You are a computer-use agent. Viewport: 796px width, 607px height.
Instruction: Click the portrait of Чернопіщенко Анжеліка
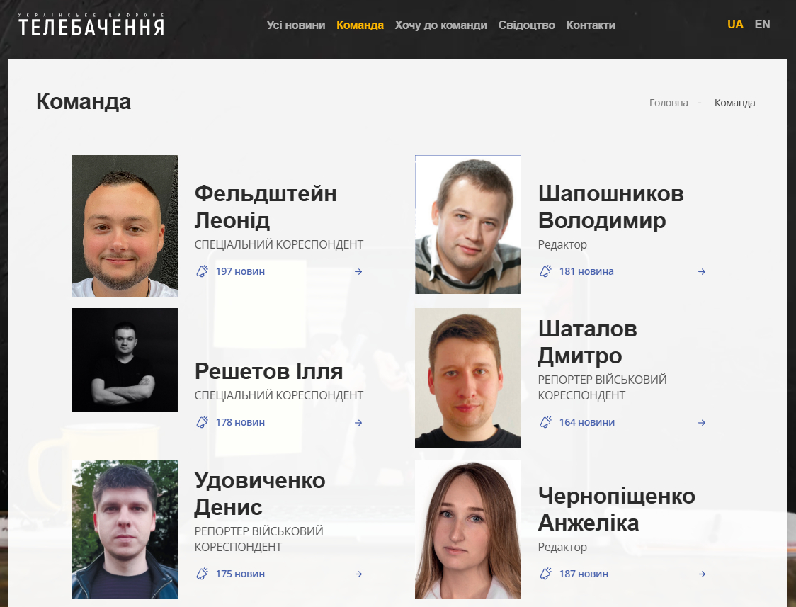click(x=468, y=529)
